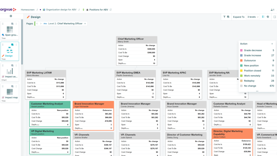Open the color palette styling icon
This screenshot has height=156, width=277.
click(268, 17)
